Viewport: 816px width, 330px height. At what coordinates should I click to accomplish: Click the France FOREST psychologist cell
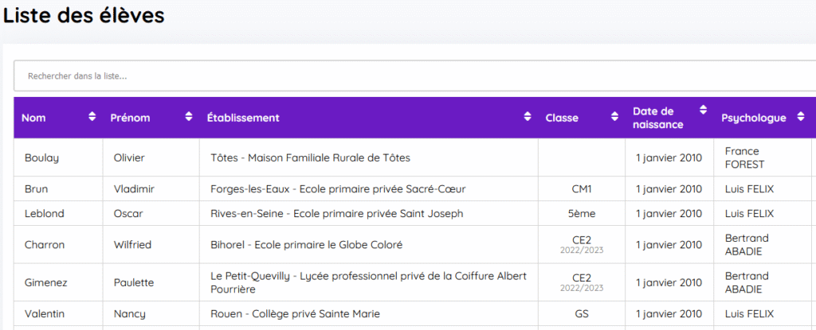[745, 157]
